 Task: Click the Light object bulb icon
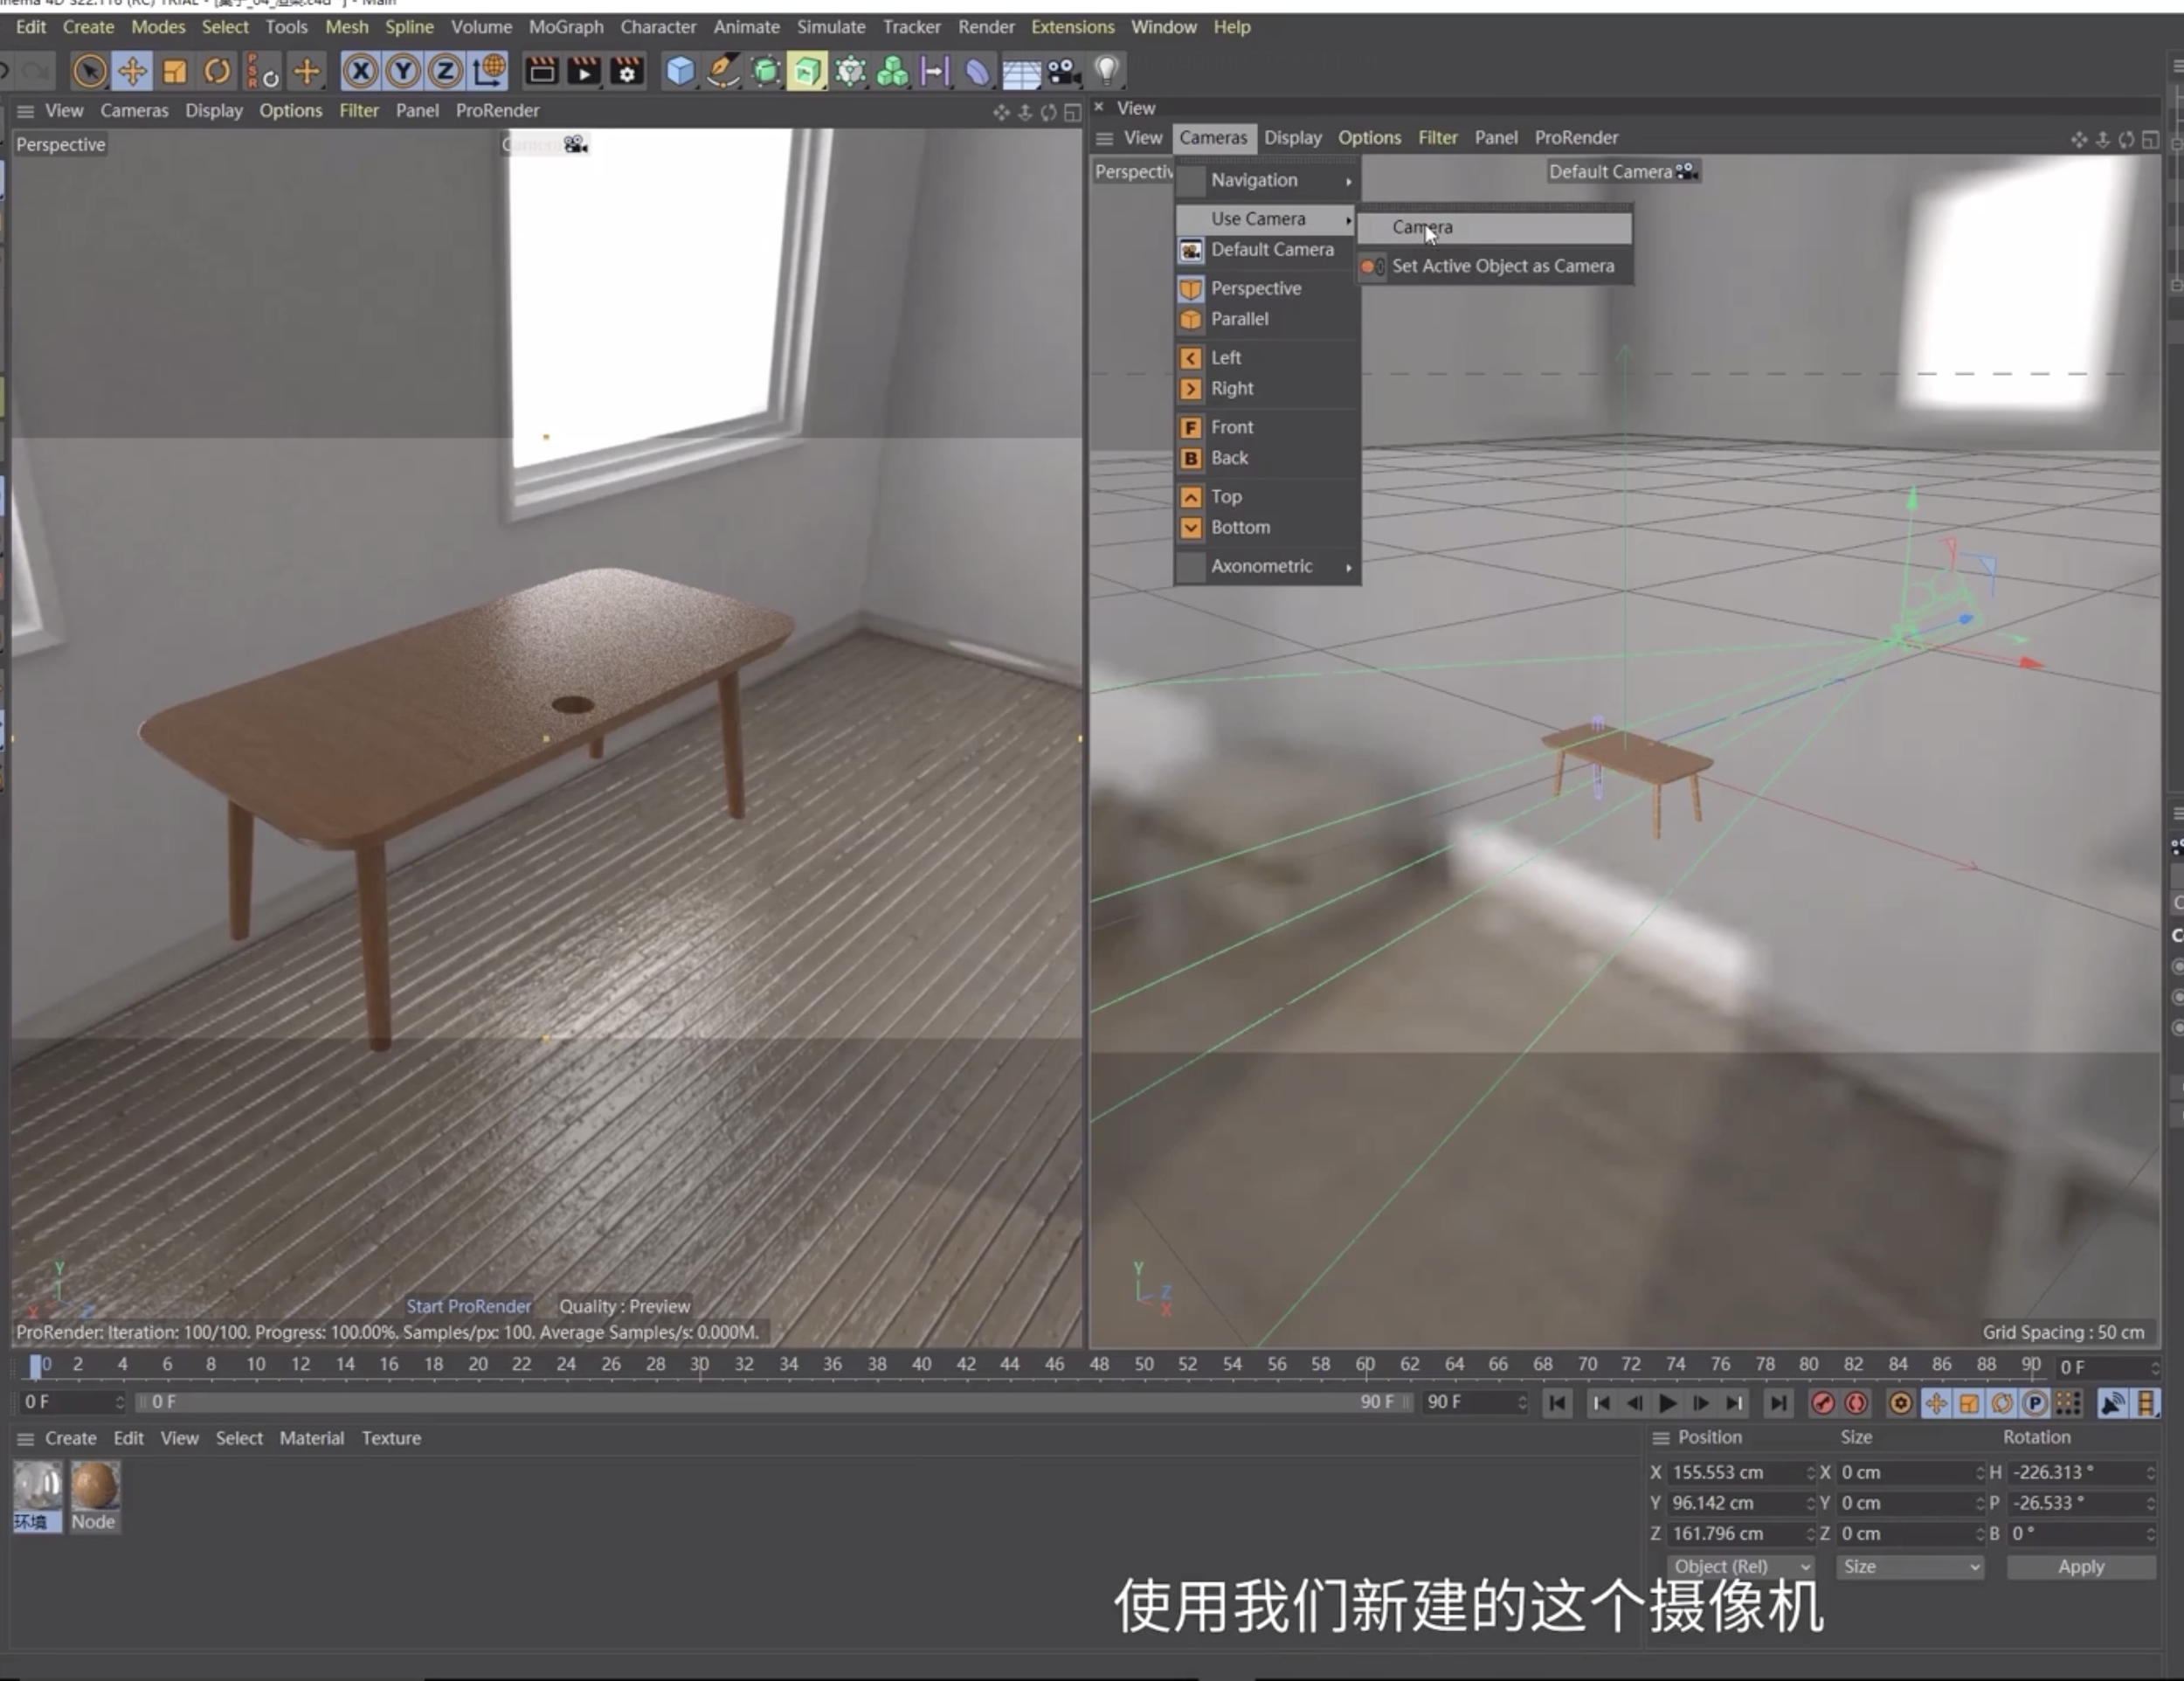tap(1107, 71)
